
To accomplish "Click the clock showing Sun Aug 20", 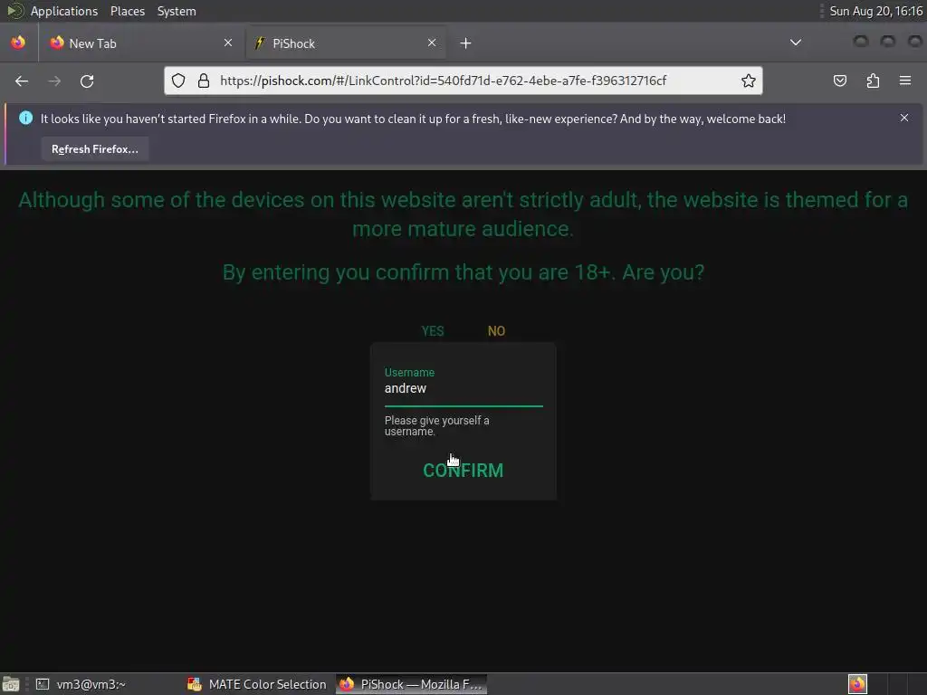I will click(x=875, y=11).
